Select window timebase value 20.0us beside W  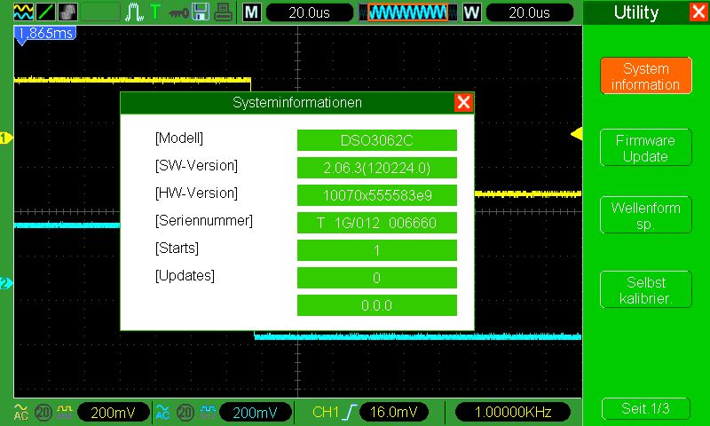pos(529,12)
